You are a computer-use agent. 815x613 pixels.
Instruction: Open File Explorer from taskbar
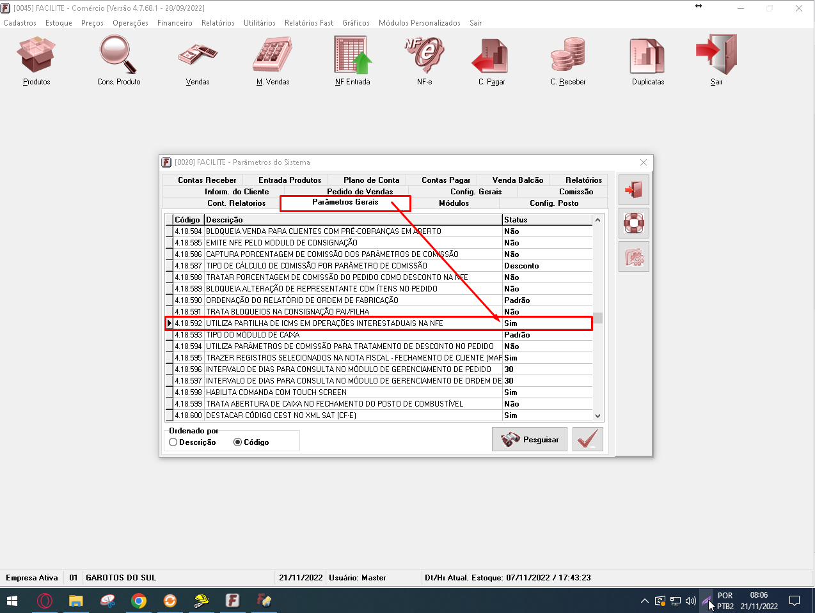pos(76,601)
